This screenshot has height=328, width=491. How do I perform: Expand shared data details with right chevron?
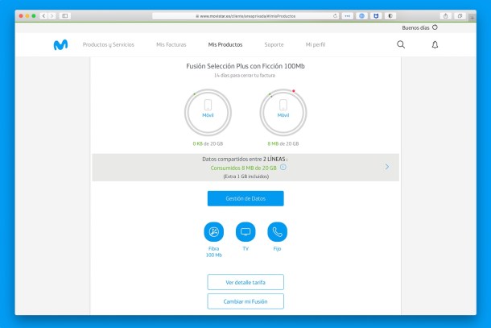(x=387, y=167)
